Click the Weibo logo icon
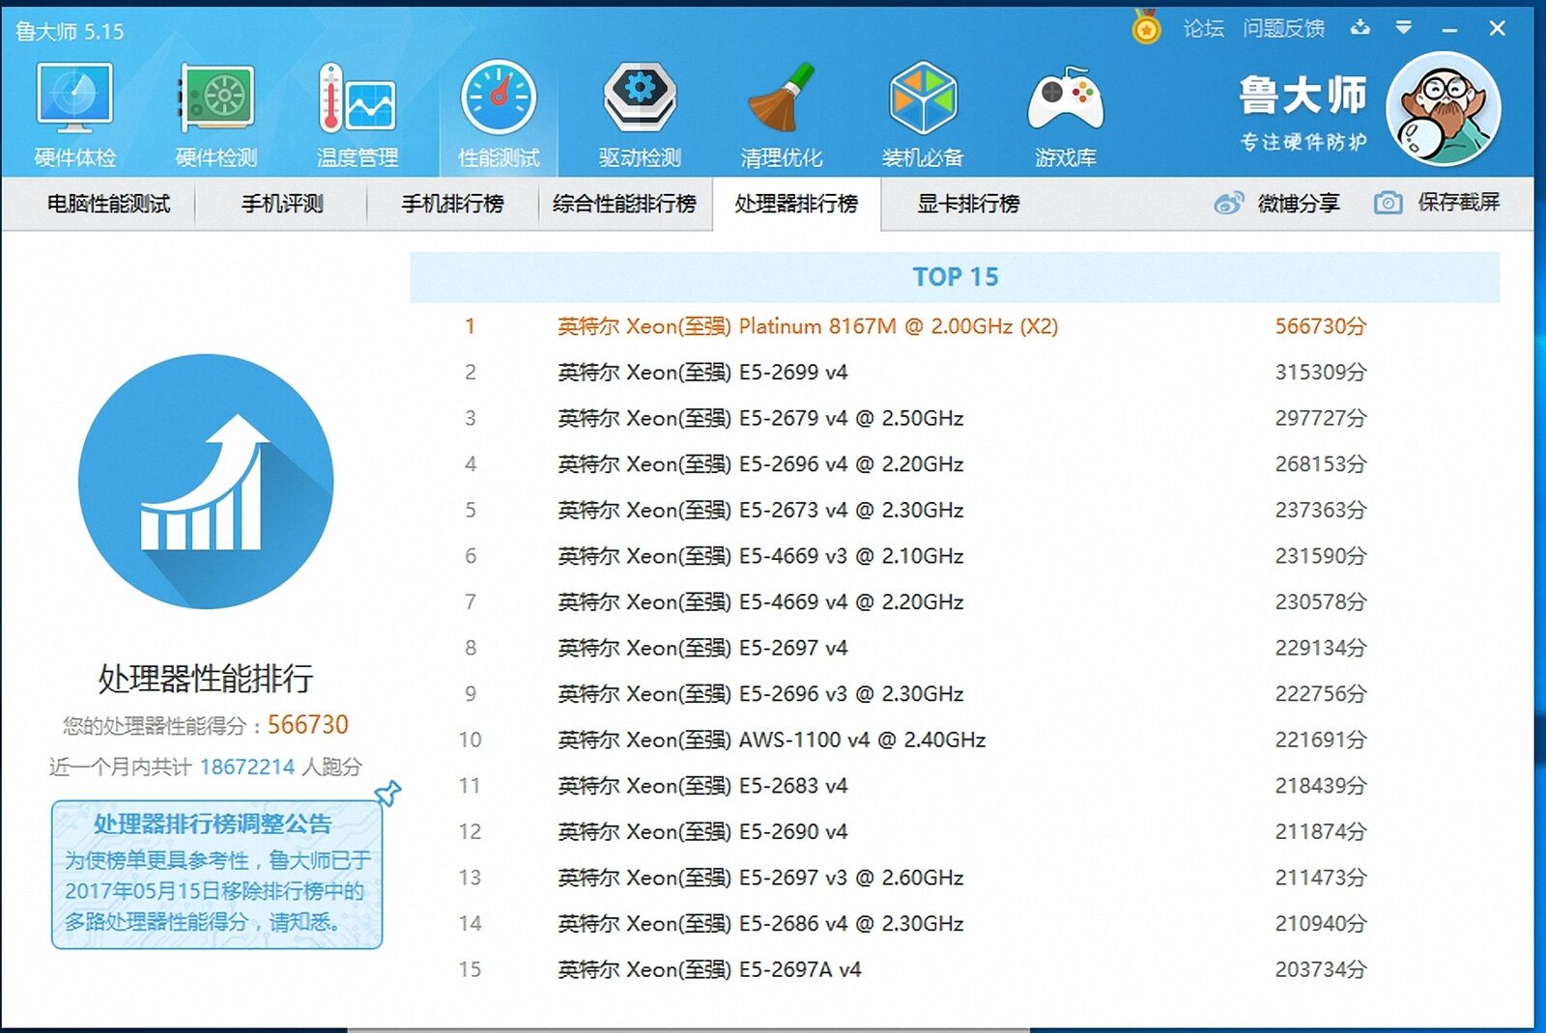Image resolution: width=1546 pixels, height=1033 pixels. tap(1228, 203)
